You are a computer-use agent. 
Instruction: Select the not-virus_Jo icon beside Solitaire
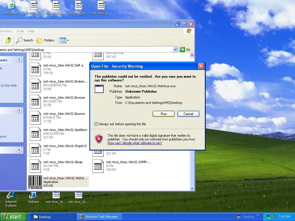point(56,198)
